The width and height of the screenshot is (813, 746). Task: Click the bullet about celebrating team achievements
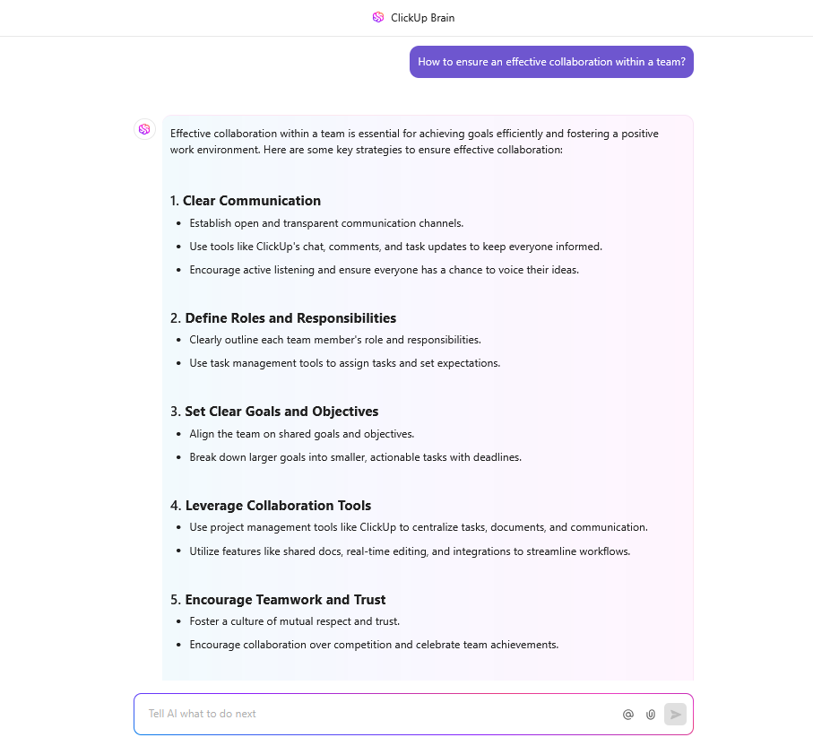374,645
